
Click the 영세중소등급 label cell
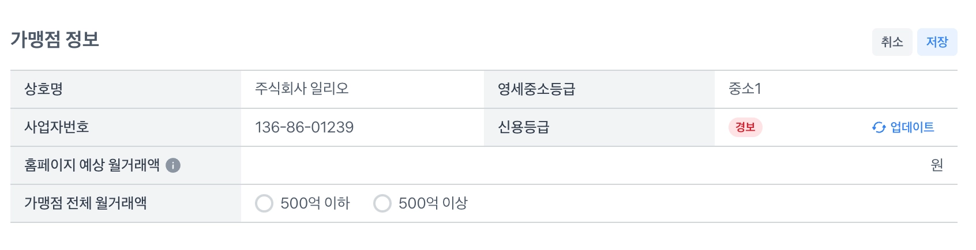[536, 89]
